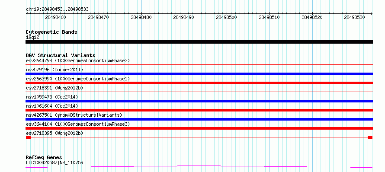The image size is (385, 172).
Task: Open the LOC100420587|NR_110759 RefSeq gene label
Action: [x=55, y=162]
